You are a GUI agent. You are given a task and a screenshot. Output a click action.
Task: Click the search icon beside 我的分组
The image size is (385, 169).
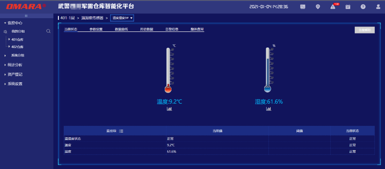click(48, 31)
